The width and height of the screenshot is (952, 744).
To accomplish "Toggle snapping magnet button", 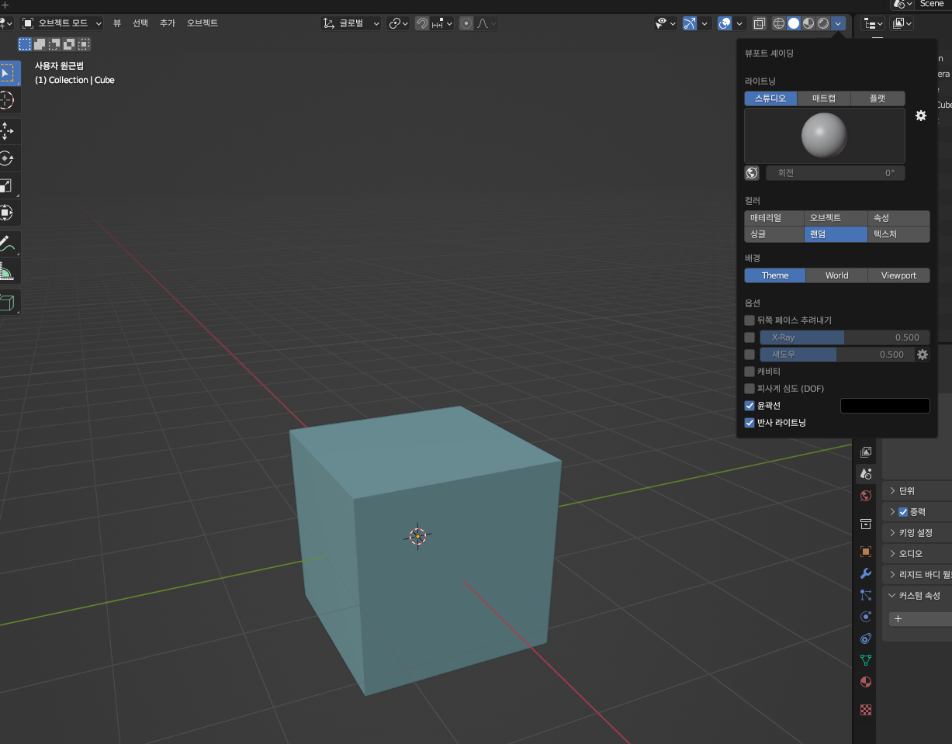I will coord(422,23).
